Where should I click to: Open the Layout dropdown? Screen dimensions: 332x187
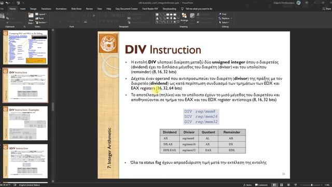pos(41,14)
